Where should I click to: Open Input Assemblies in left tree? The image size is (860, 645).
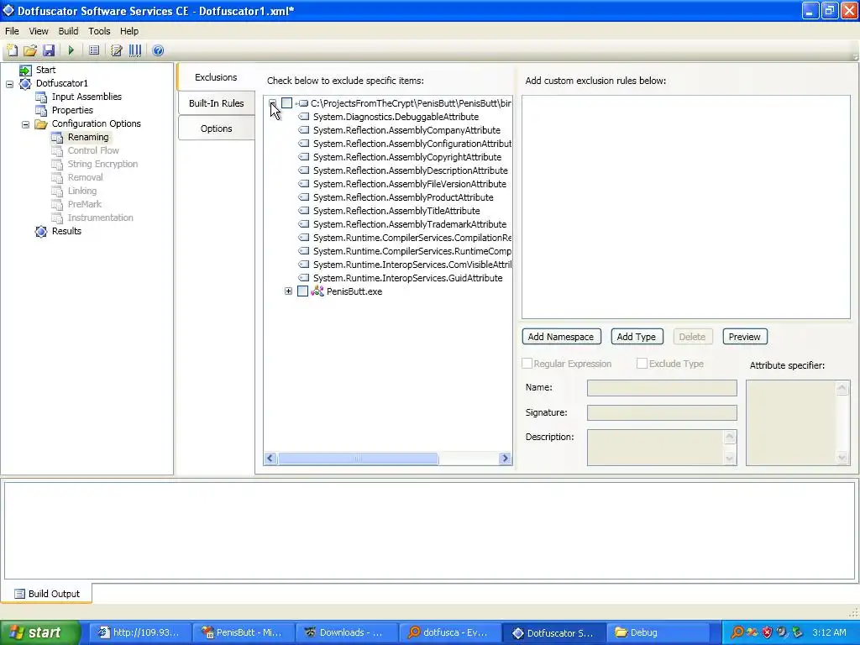[x=87, y=97]
